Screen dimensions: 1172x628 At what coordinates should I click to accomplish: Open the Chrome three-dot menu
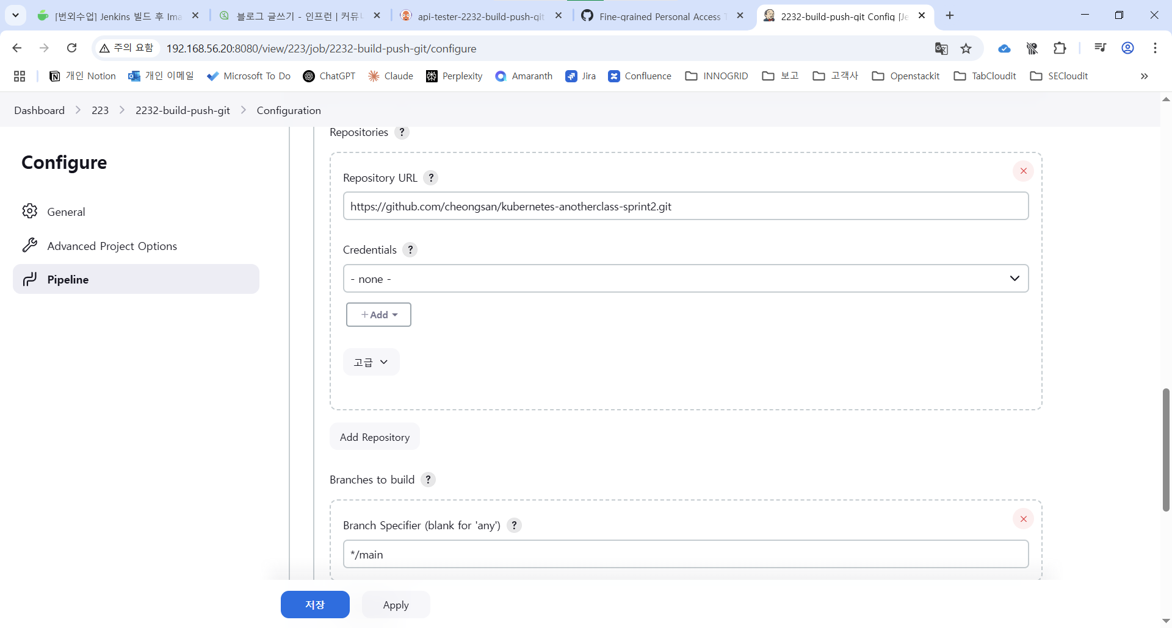pyautogui.click(x=1156, y=48)
